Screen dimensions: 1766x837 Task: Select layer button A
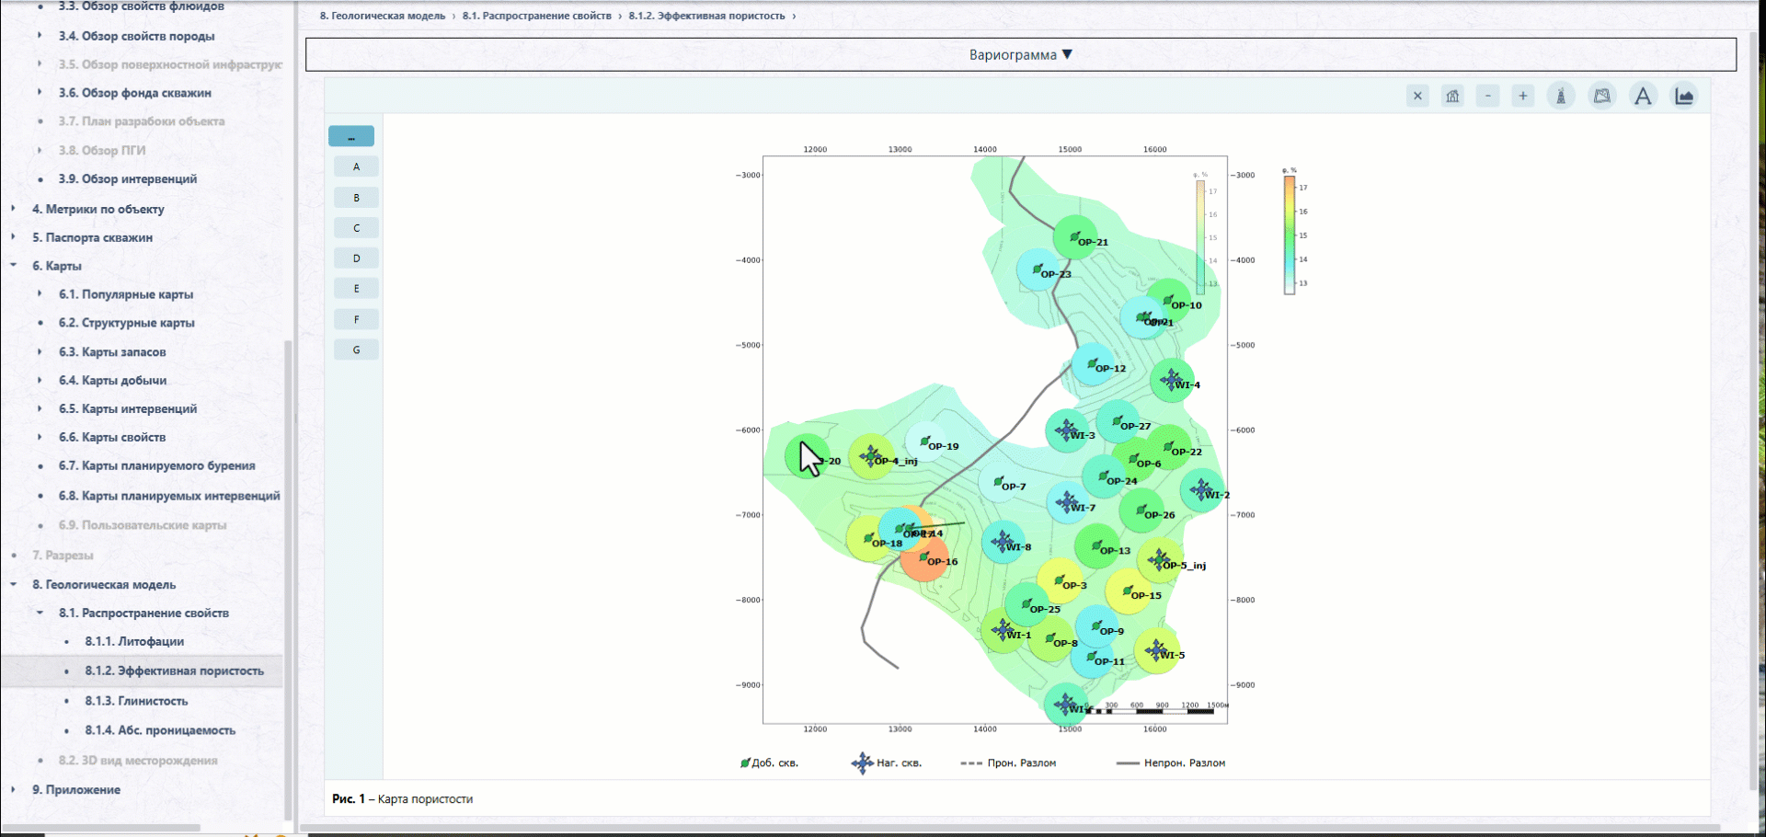pyautogui.click(x=356, y=166)
